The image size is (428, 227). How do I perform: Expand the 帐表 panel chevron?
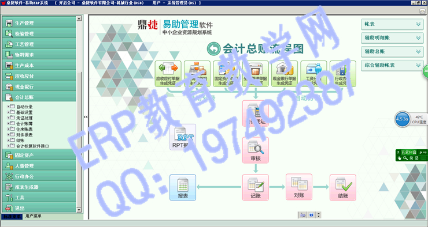tap(418, 24)
